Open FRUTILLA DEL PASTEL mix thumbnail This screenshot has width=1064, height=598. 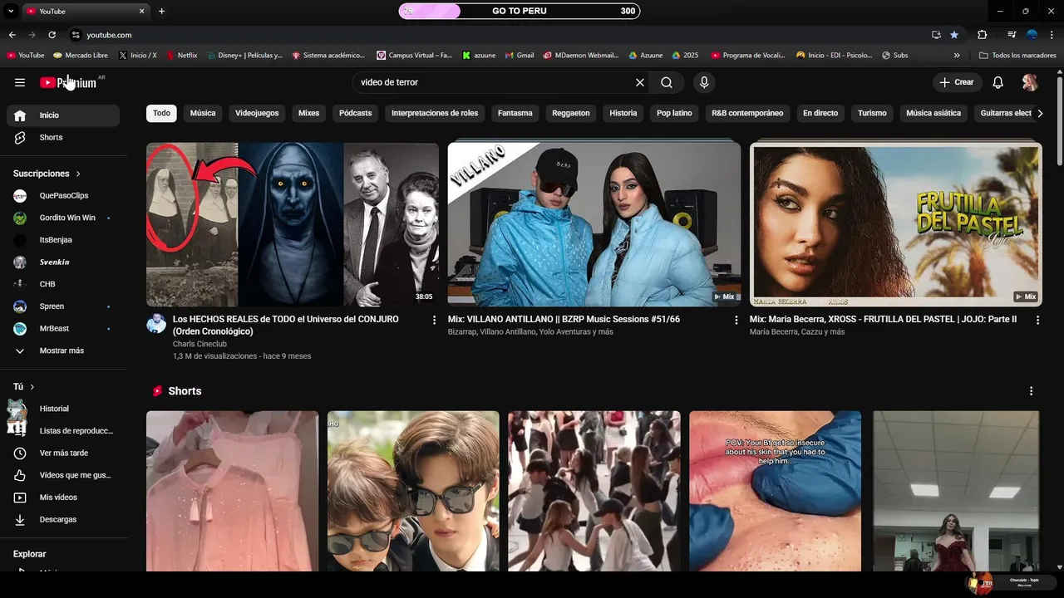896,224
